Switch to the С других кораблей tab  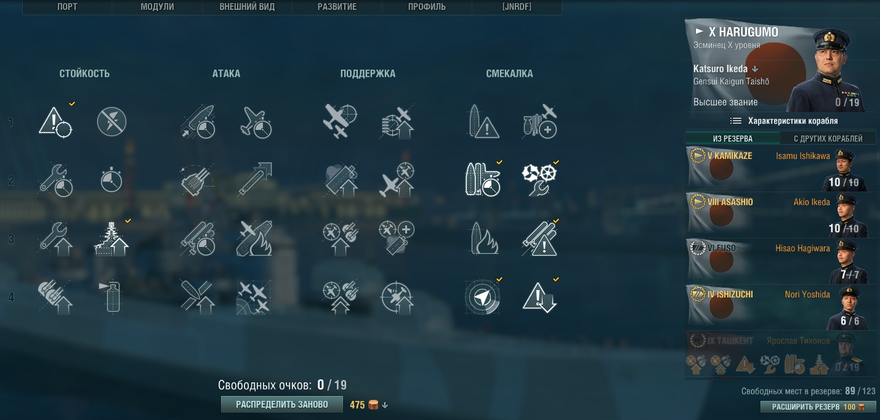828,139
